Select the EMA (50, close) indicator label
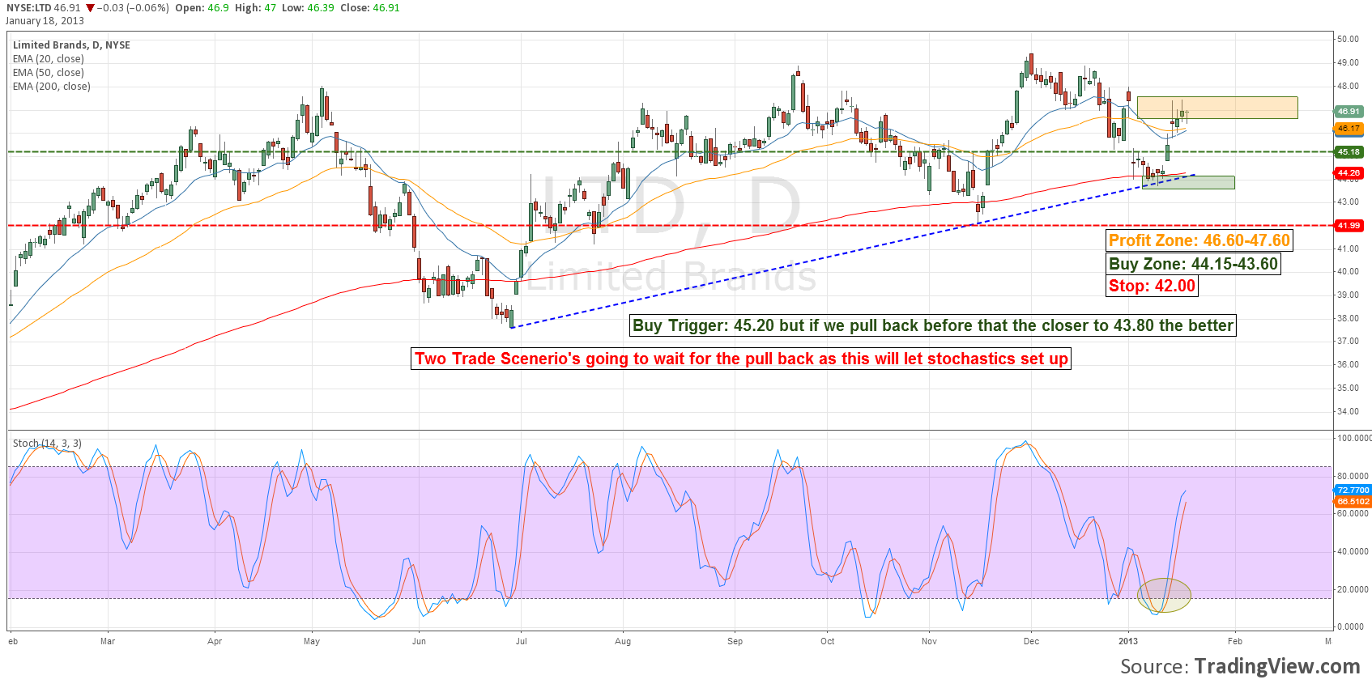The width and height of the screenshot is (1372, 688). [48, 73]
